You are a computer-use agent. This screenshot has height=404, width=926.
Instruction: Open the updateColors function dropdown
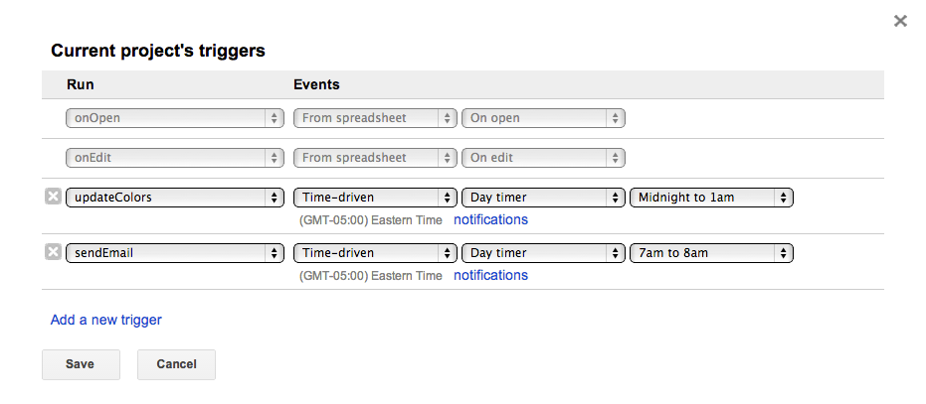coord(175,198)
